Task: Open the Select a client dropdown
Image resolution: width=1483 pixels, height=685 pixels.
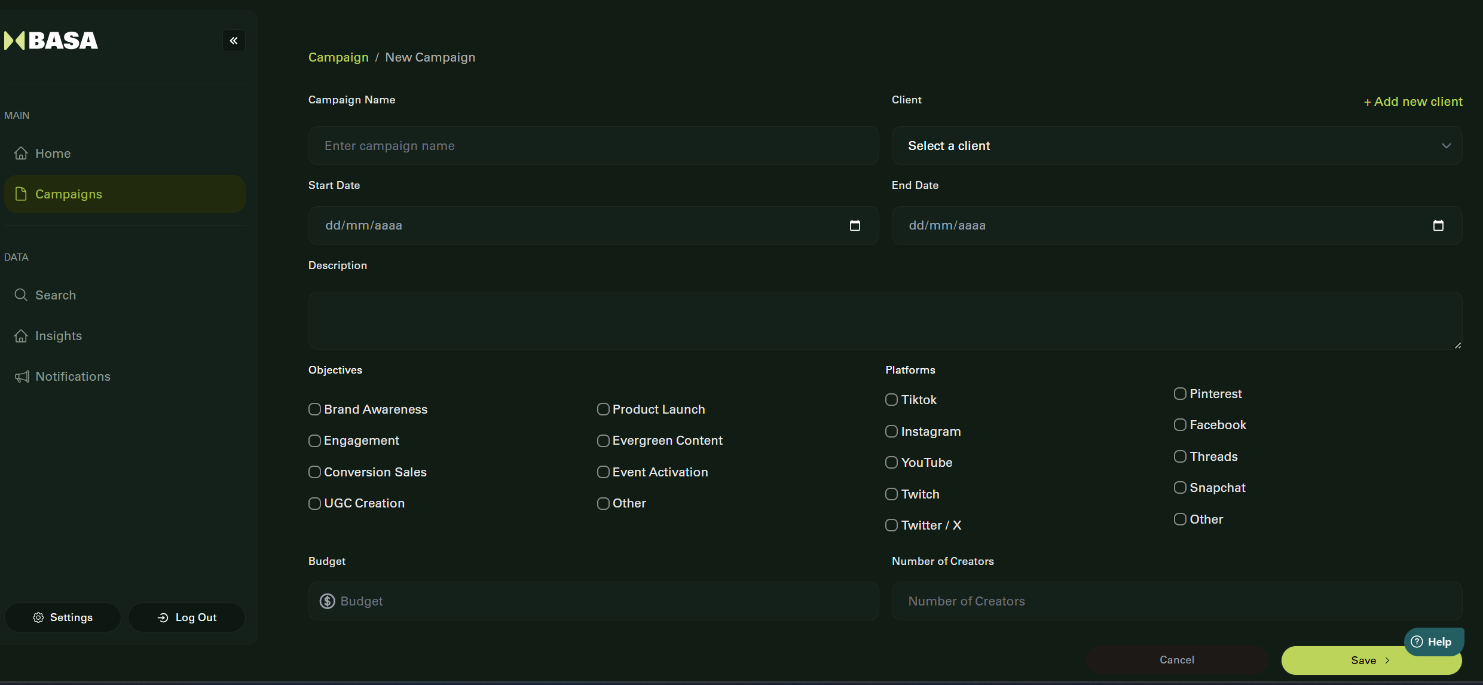Action: click(1176, 146)
